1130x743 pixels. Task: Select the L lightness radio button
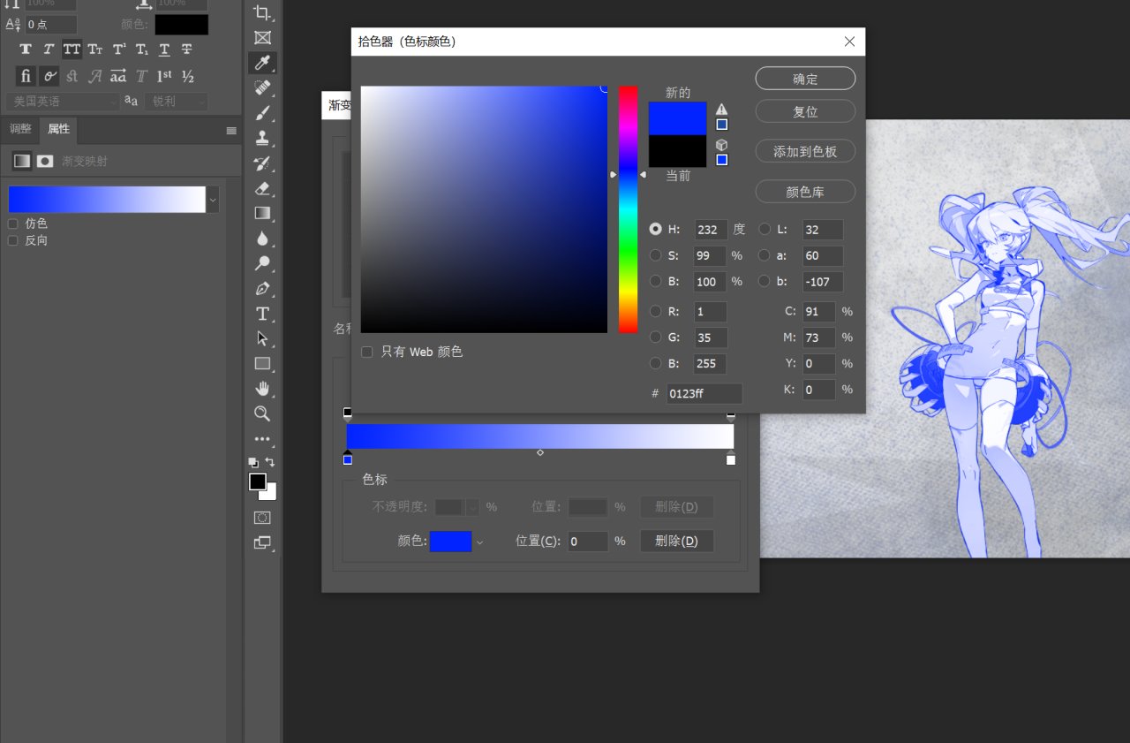[765, 229]
